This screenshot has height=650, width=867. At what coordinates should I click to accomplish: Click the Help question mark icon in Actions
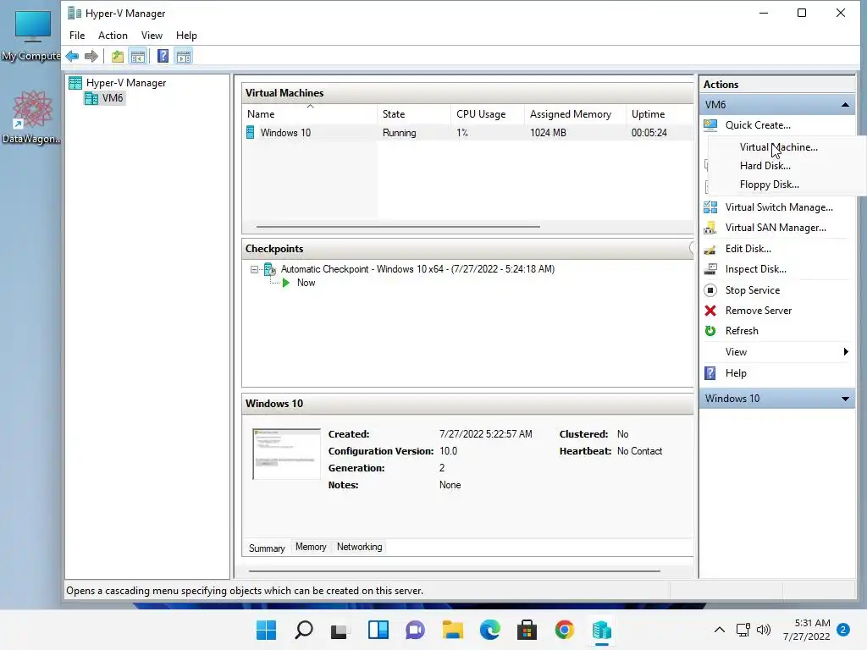(x=710, y=373)
